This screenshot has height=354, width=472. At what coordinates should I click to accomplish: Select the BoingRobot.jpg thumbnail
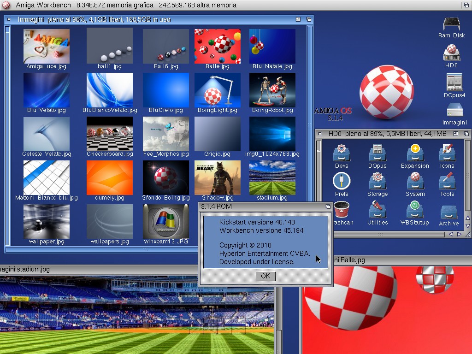point(272,90)
